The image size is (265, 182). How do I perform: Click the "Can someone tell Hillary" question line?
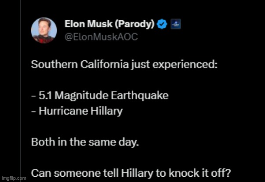click(131, 173)
